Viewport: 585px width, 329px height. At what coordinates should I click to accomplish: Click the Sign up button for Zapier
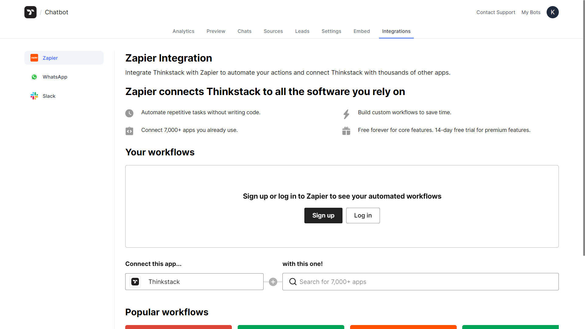(x=323, y=215)
